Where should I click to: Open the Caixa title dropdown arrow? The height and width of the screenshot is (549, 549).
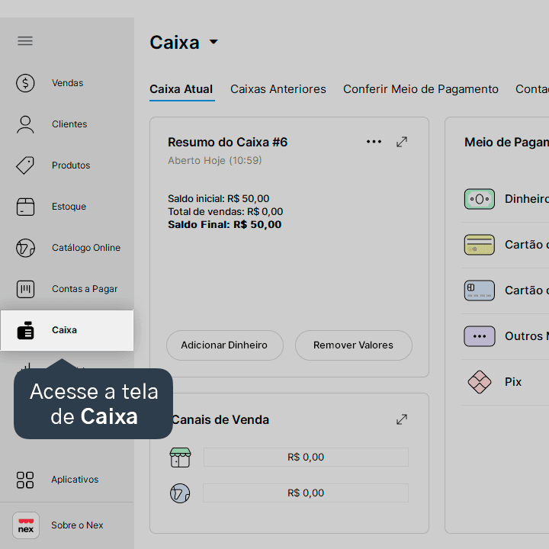pyautogui.click(x=213, y=42)
